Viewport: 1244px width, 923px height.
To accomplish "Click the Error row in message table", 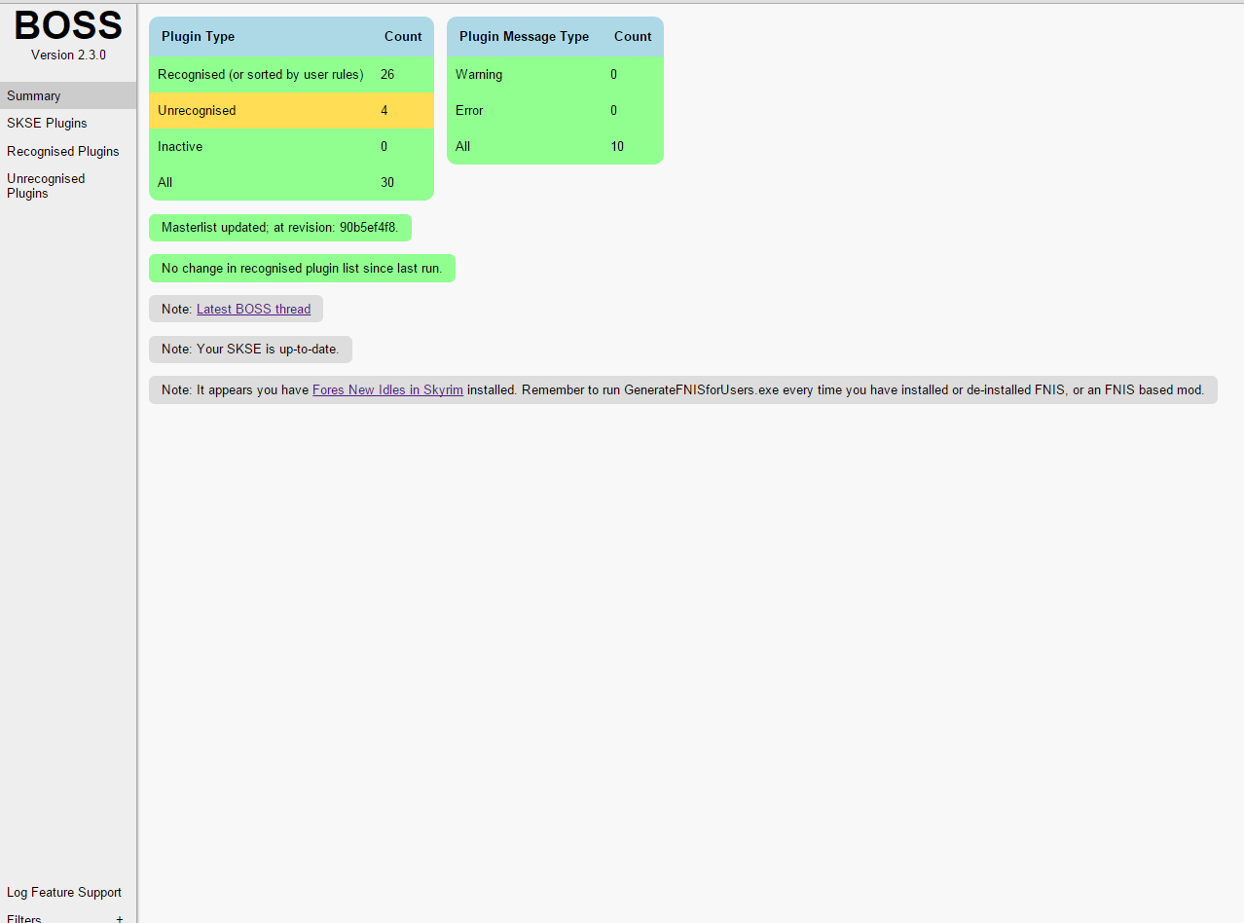I will coord(555,110).
